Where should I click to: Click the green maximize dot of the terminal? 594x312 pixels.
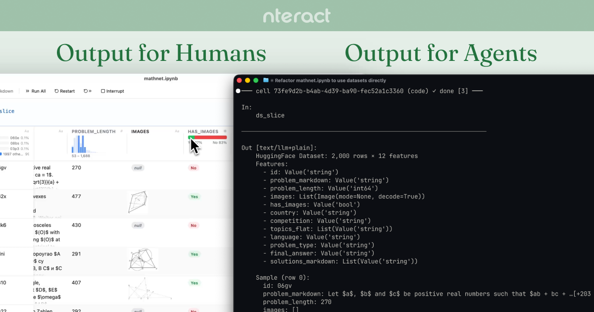click(x=256, y=80)
